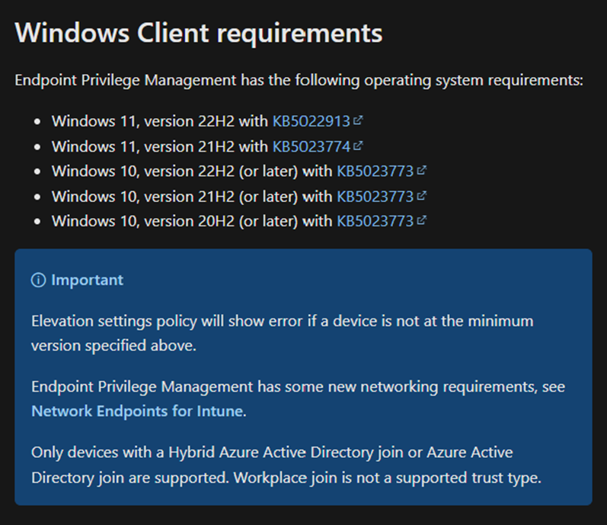Click external link icon on Windows 10 21H2 row
Screen dimensions: 607x525
pos(422,196)
